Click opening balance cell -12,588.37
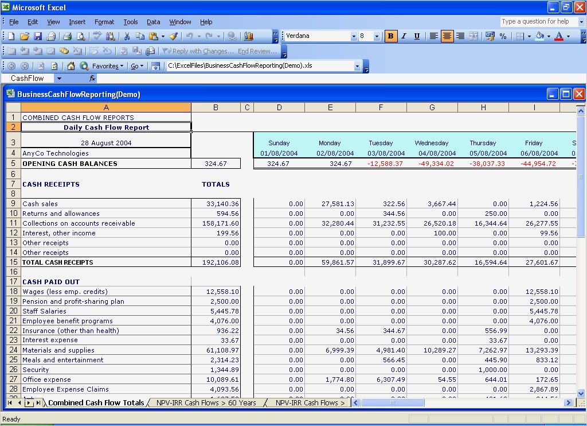 coord(381,164)
